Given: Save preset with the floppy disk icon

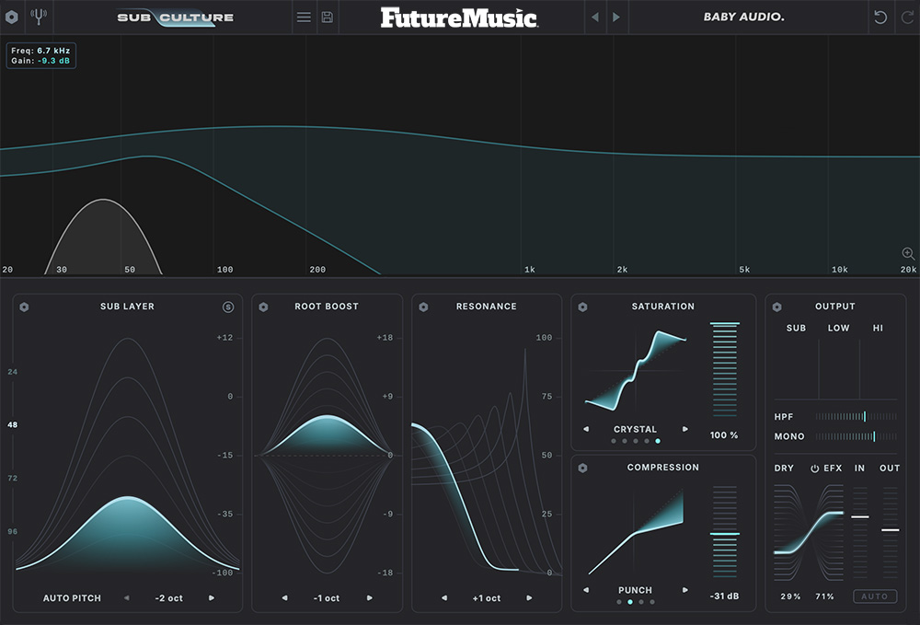Looking at the screenshot, I should 328,17.
